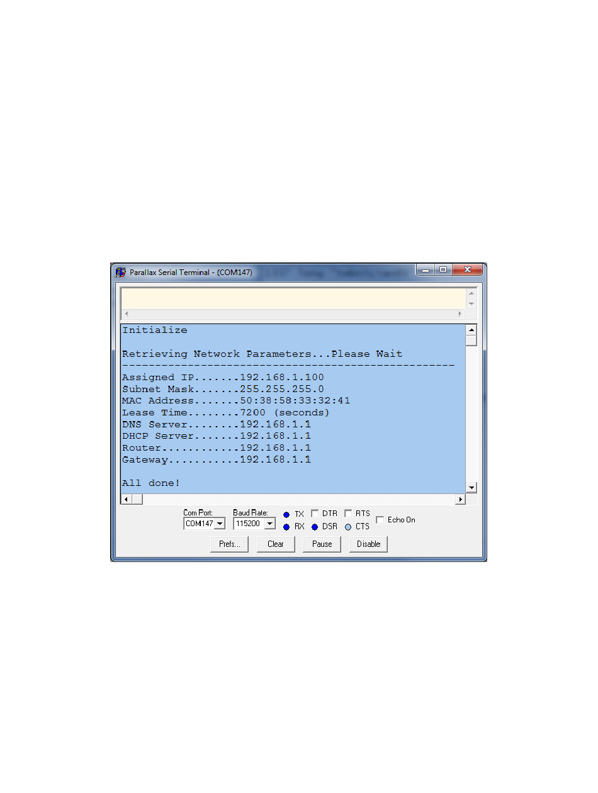Screen dimensions: 598x793
Task: Clear the terminal output
Action: tap(276, 544)
